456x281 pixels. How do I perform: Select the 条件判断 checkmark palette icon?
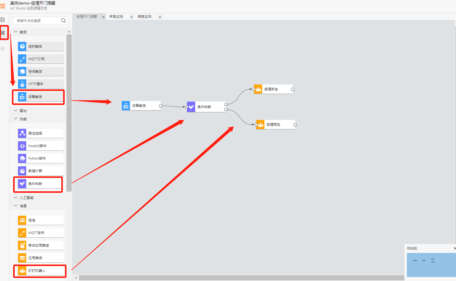click(x=22, y=184)
